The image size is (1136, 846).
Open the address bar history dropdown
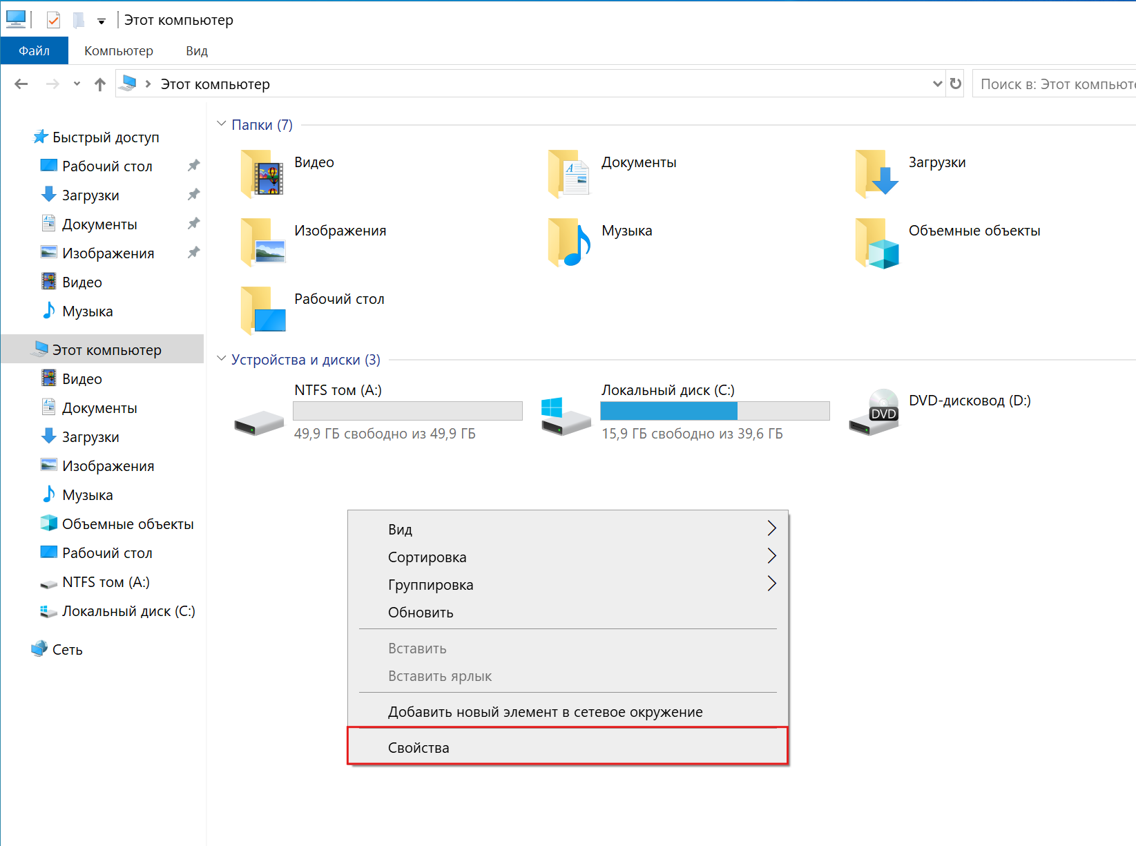coord(937,84)
